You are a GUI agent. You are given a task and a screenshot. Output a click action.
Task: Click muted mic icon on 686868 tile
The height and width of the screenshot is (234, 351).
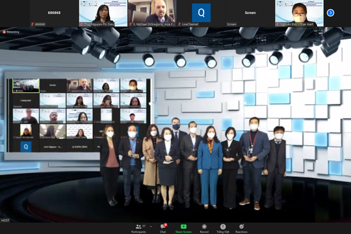(32, 24)
